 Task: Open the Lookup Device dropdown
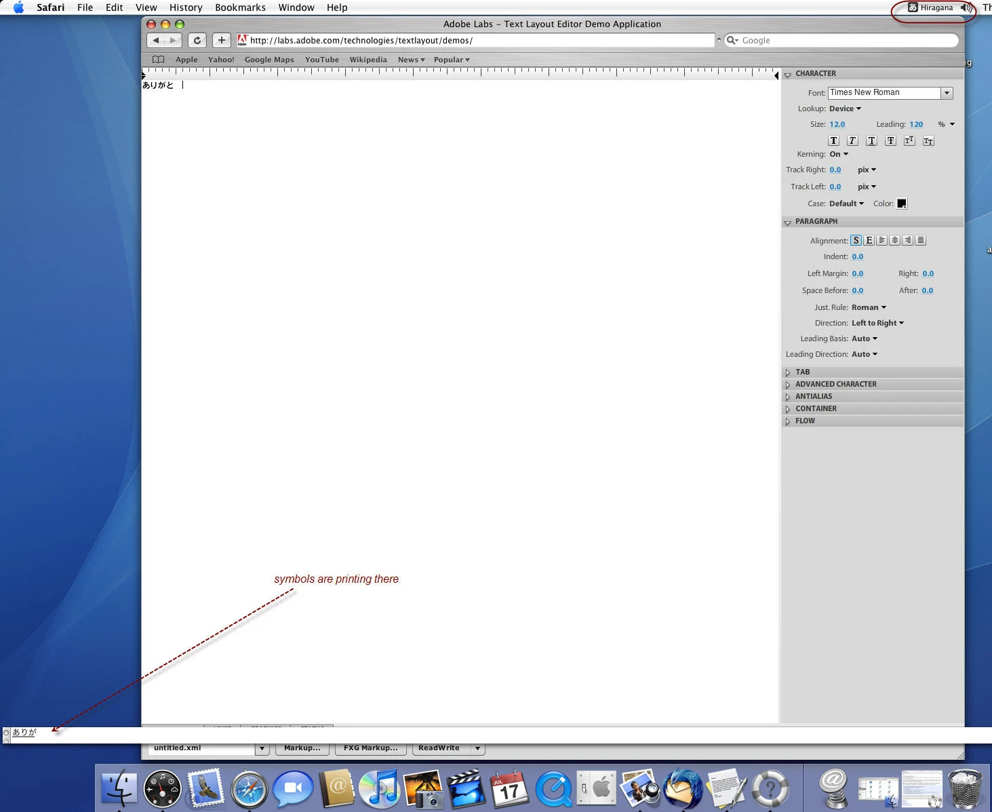point(845,109)
